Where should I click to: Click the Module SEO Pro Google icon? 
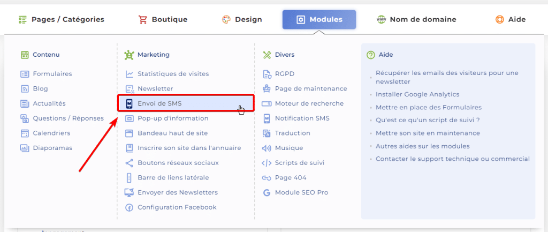tap(267, 192)
